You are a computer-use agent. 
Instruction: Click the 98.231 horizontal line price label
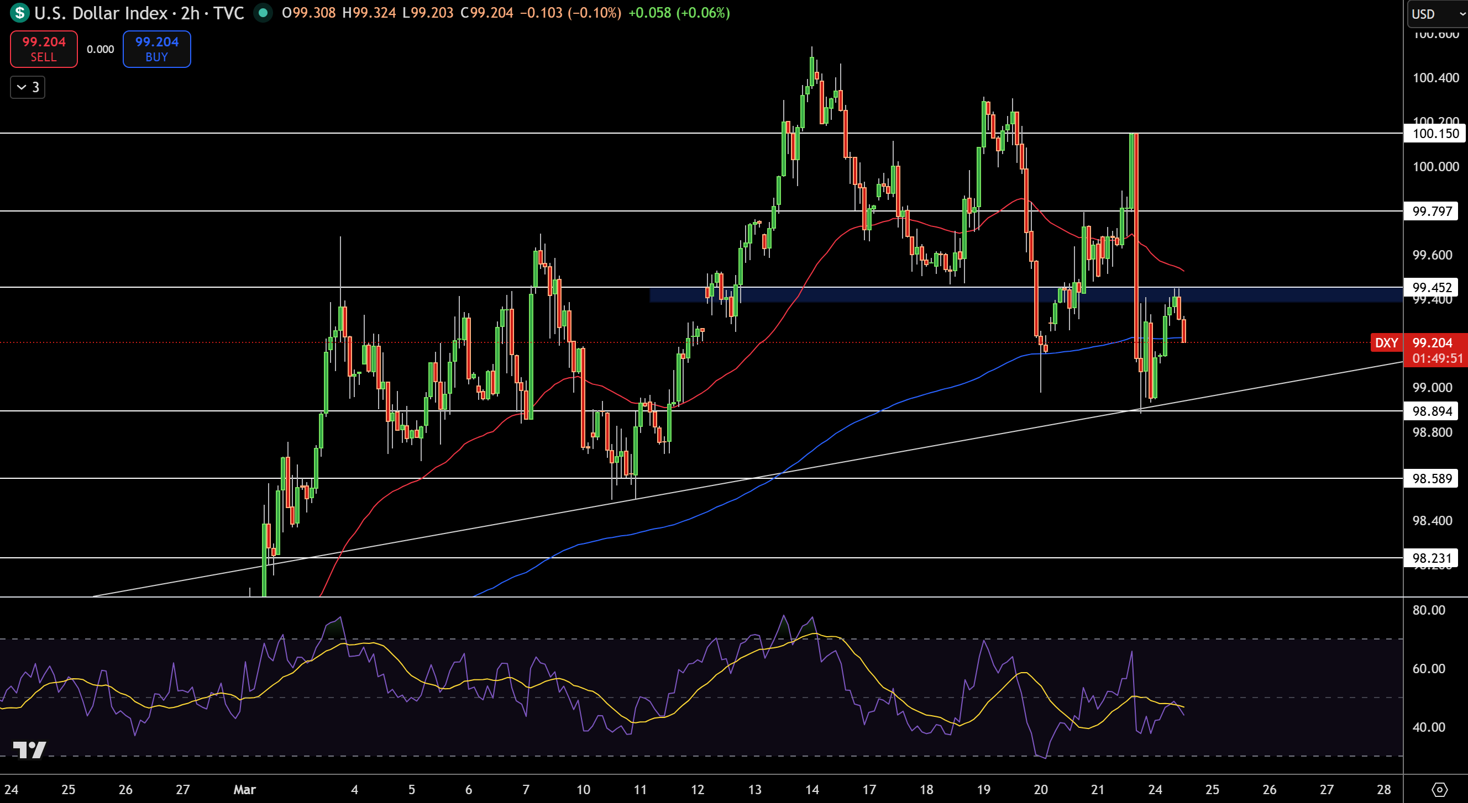1432,558
